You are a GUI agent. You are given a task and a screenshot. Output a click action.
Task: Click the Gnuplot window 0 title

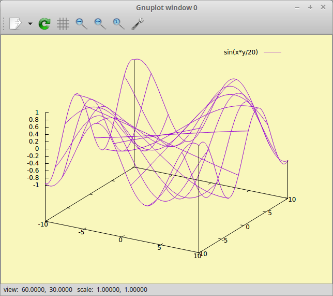pos(166,7)
